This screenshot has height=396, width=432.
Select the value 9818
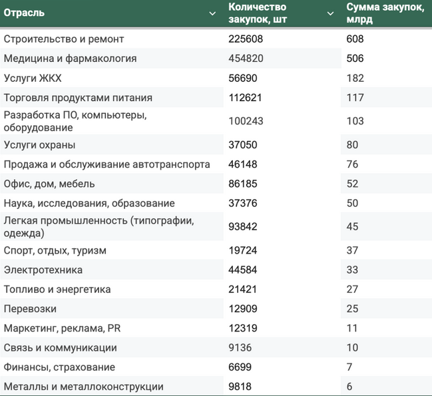pos(240,387)
